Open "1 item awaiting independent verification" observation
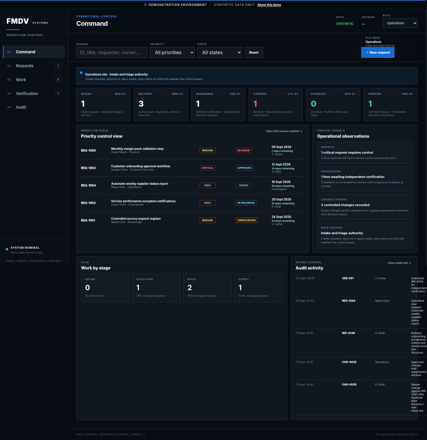427x440 pixels. (x=365, y=179)
